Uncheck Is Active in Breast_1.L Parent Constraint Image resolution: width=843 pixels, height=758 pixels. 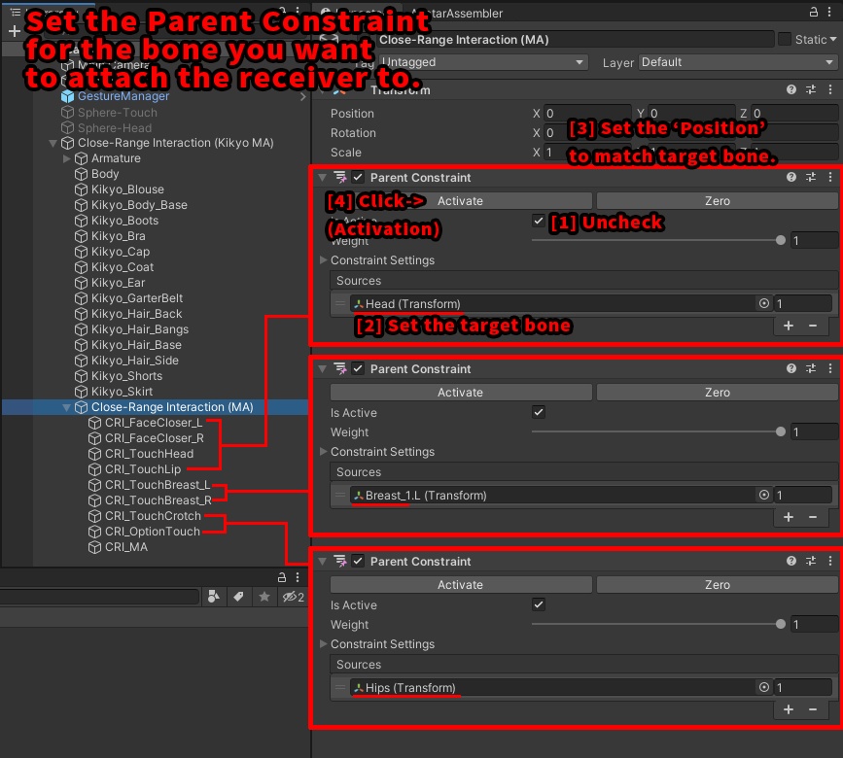coord(538,412)
